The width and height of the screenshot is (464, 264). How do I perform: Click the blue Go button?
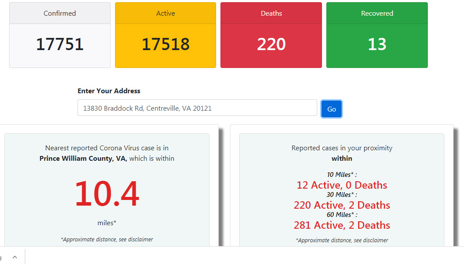tap(332, 109)
